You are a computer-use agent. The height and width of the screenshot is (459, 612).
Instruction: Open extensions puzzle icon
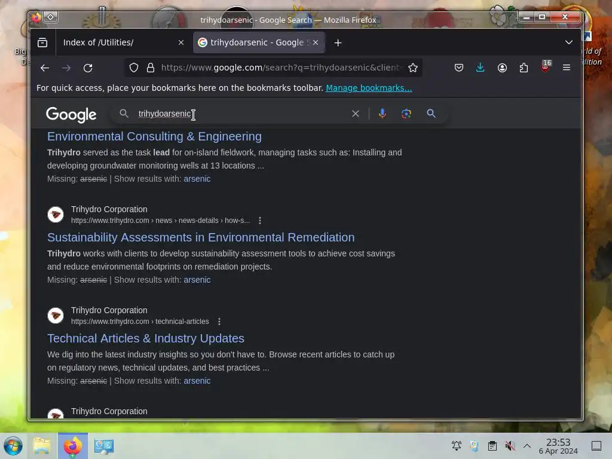coord(524,68)
